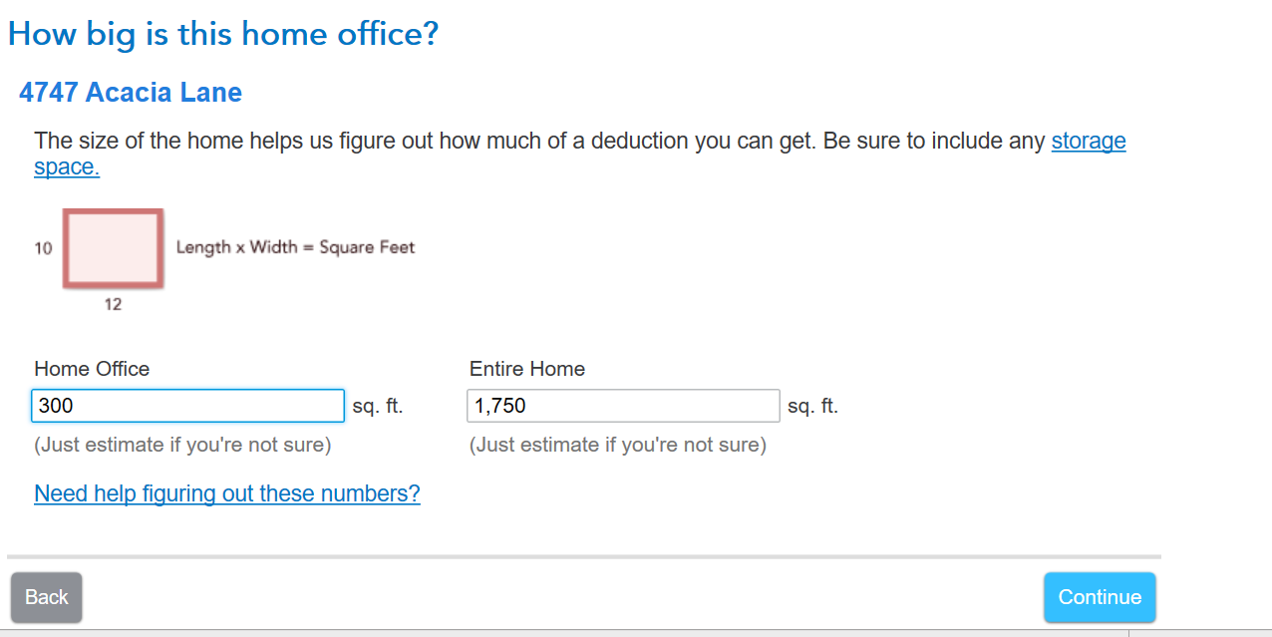The height and width of the screenshot is (637, 1272).
Task: Click 'sq. ft.' unit beside Entire Home field
Action: coord(812,407)
